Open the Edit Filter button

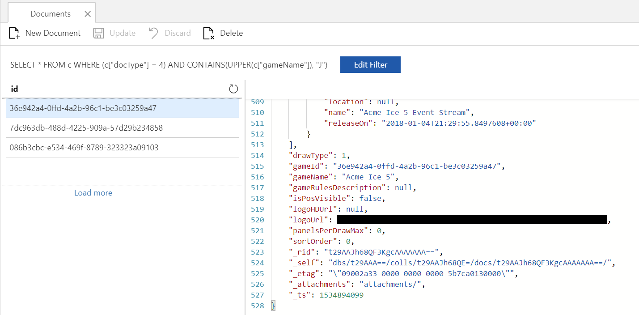coord(370,64)
